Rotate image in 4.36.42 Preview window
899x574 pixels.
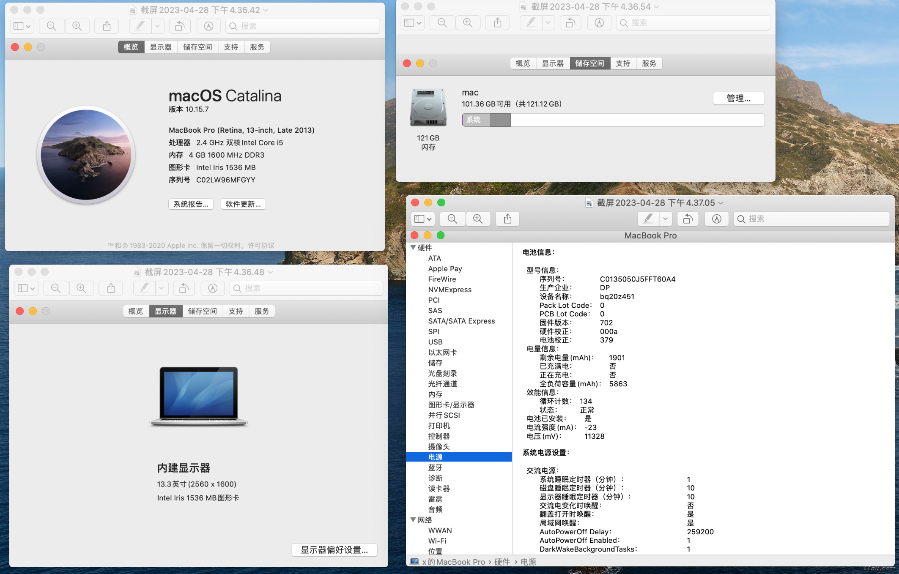point(180,26)
